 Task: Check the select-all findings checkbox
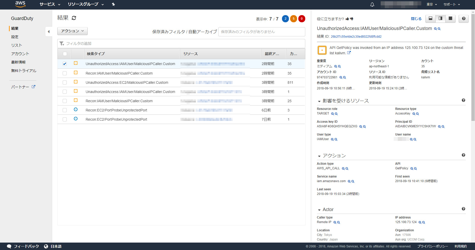65,54
